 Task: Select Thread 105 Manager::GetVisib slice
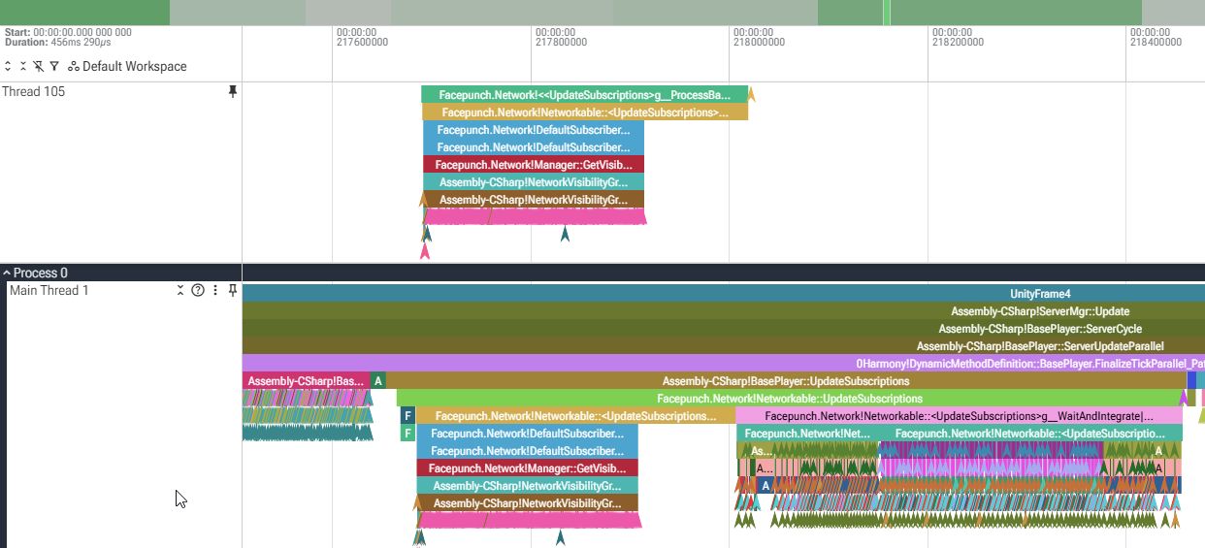[x=534, y=165]
